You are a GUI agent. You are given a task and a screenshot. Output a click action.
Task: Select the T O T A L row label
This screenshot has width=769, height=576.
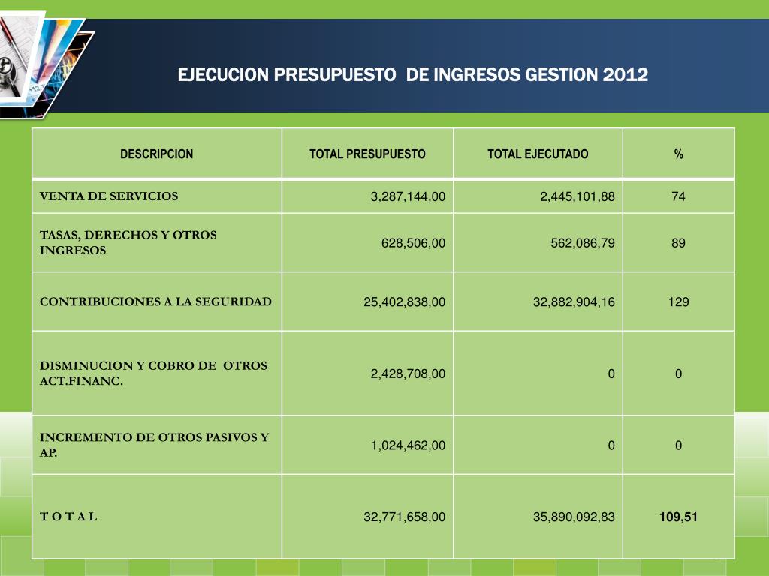(68, 516)
